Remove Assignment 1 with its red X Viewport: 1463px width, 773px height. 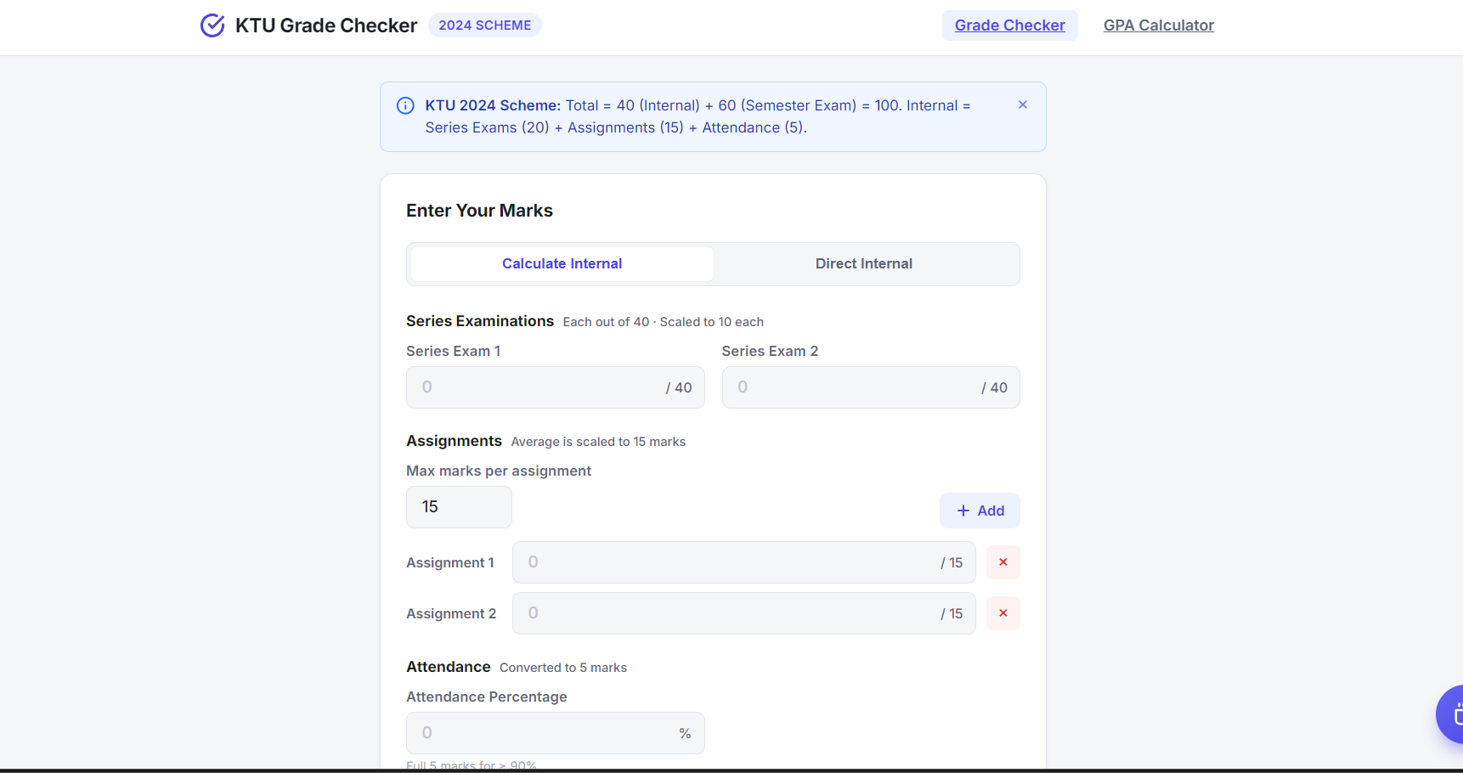1003,562
